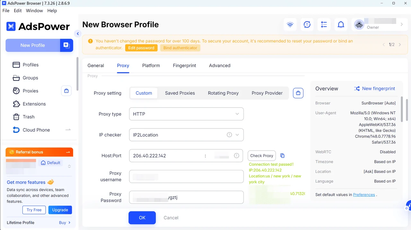Click the Cloud Phone icon
This screenshot has width=411, height=230.
coord(16,130)
